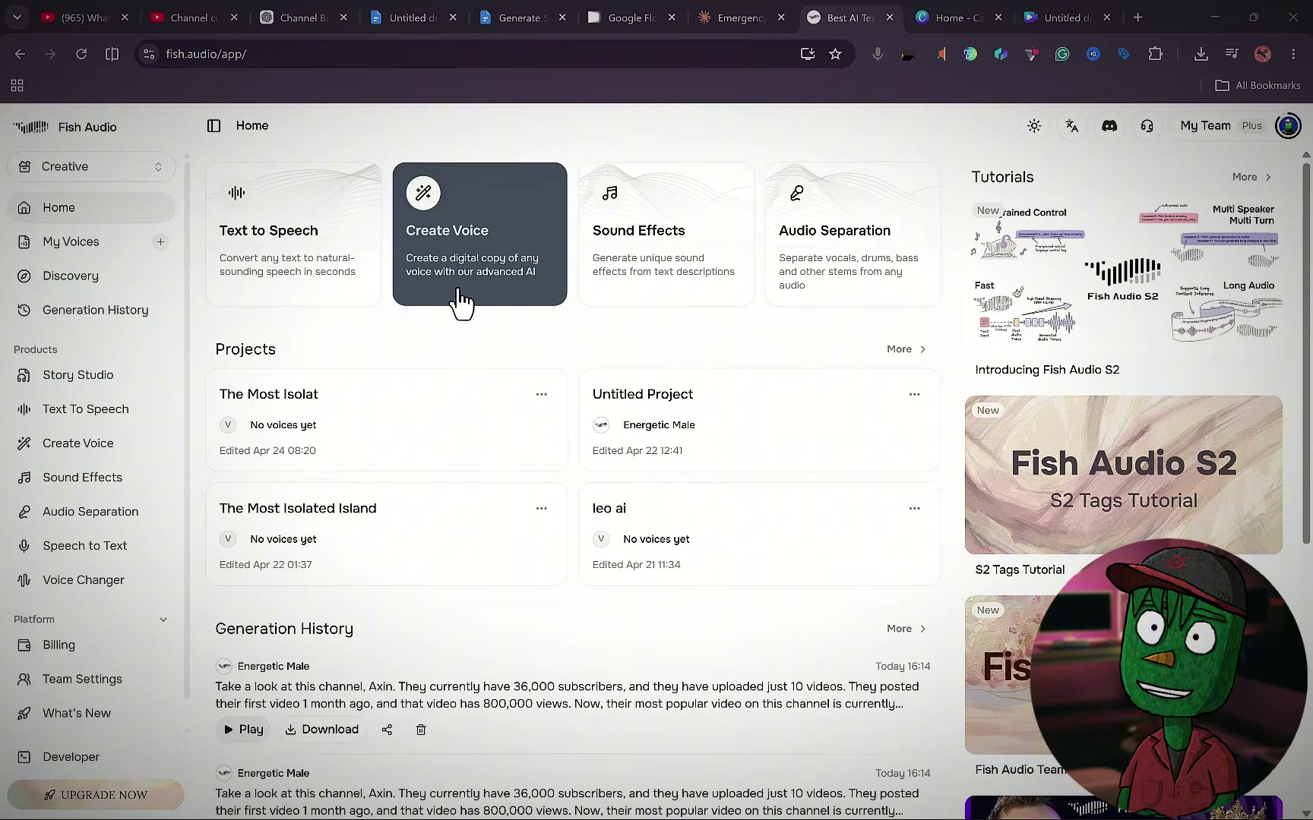Collapse the Platform section chevron
This screenshot has width=1313, height=820.
[x=163, y=620]
